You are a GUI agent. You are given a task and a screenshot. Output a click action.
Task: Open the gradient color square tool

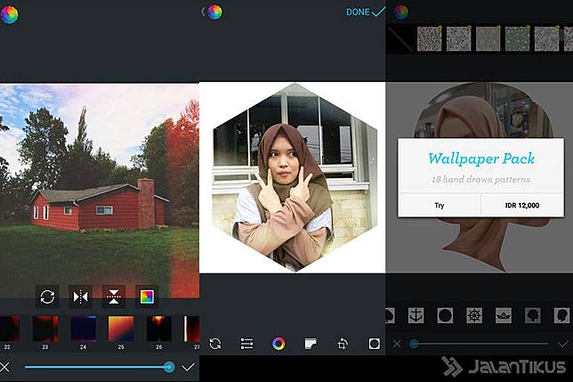[147, 297]
